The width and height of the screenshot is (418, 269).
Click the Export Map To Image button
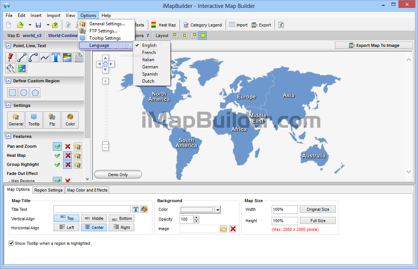click(x=374, y=45)
